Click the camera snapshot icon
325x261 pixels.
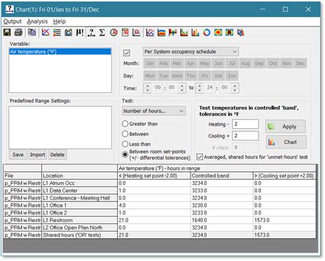coord(69,32)
